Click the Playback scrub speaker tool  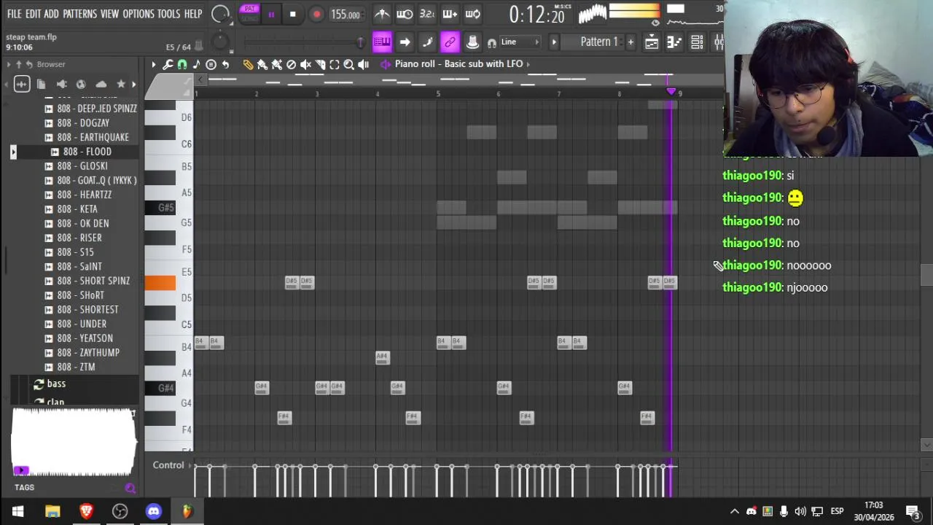pos(363,65)
